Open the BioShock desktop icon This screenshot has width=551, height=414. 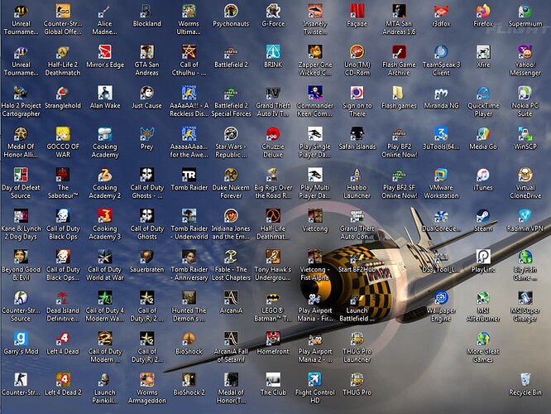pyautogui.click(x=189, y=344)
